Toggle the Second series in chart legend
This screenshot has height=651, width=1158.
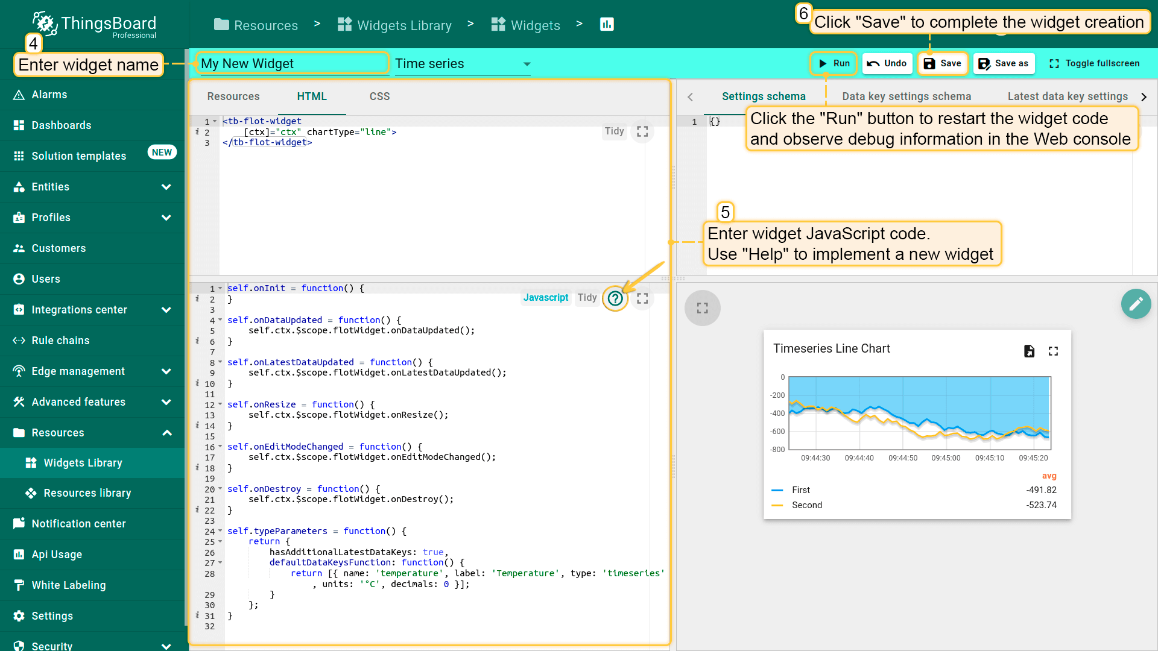point(806,505)
